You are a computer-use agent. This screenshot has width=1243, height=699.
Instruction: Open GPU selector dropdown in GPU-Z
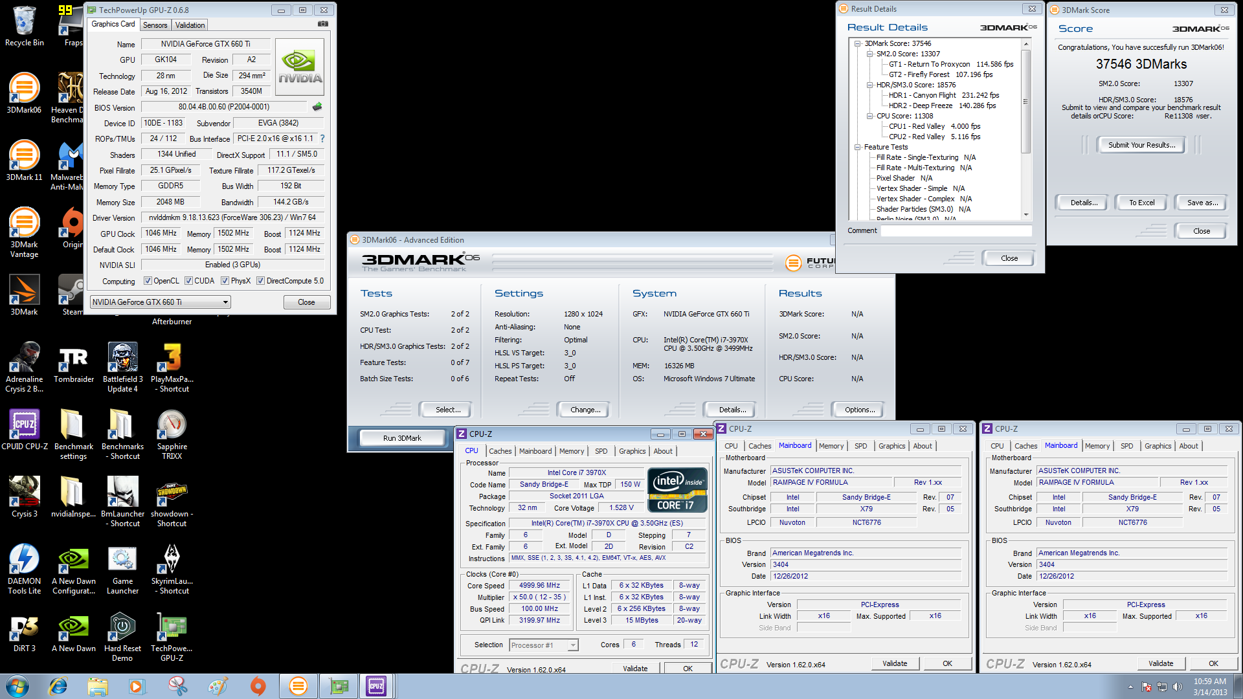[161, 302]
